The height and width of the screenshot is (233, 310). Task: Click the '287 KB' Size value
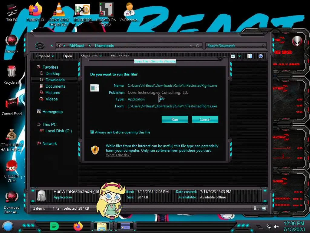143,197
